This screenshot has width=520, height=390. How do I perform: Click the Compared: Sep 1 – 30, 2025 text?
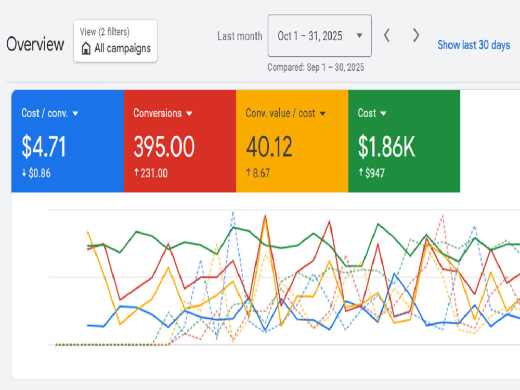tap(316, 67)
